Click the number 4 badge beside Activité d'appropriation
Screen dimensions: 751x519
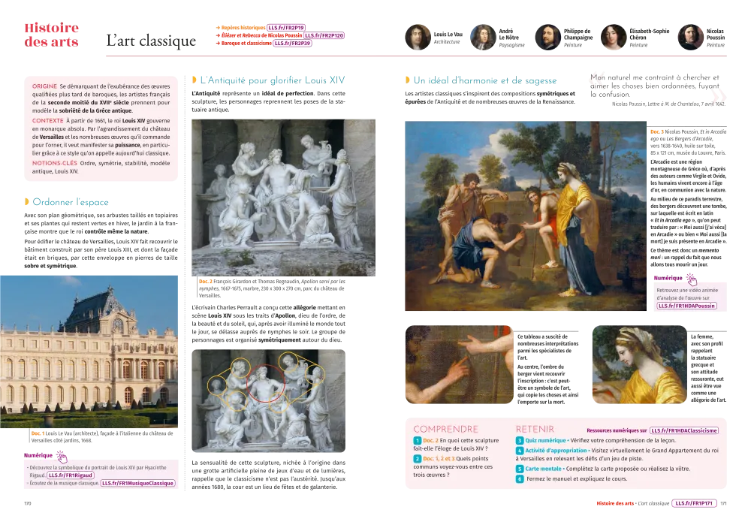click(x=520, y=451)
